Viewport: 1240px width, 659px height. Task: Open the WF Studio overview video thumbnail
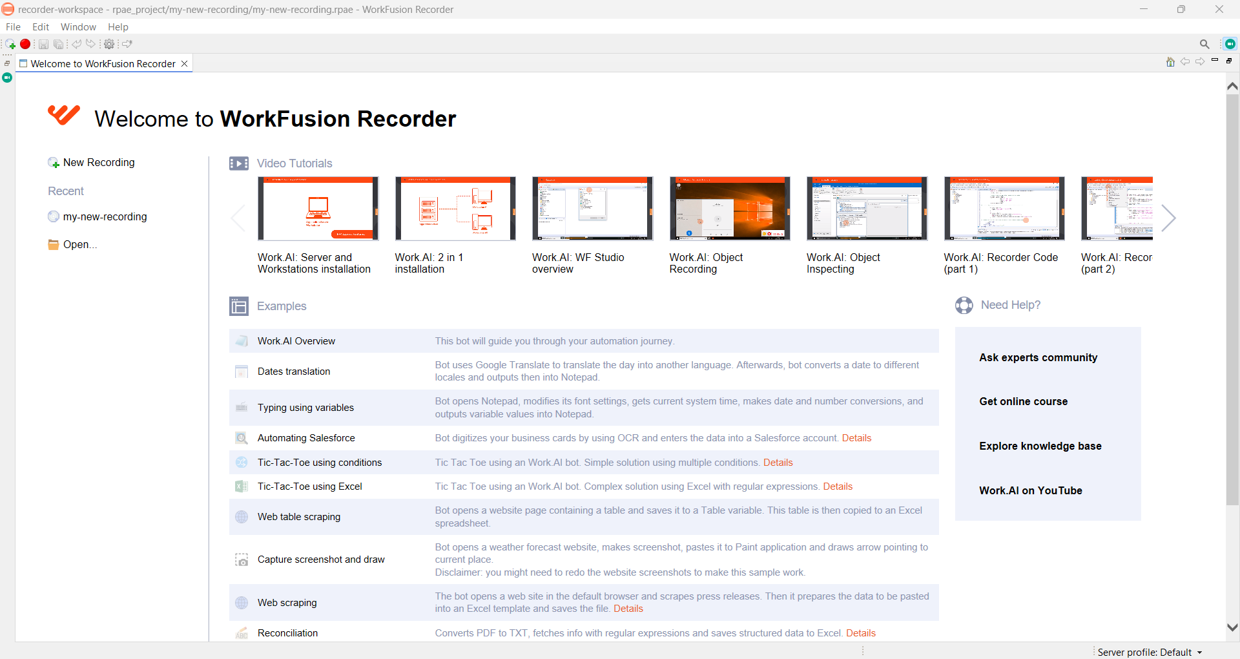[592, 209]
